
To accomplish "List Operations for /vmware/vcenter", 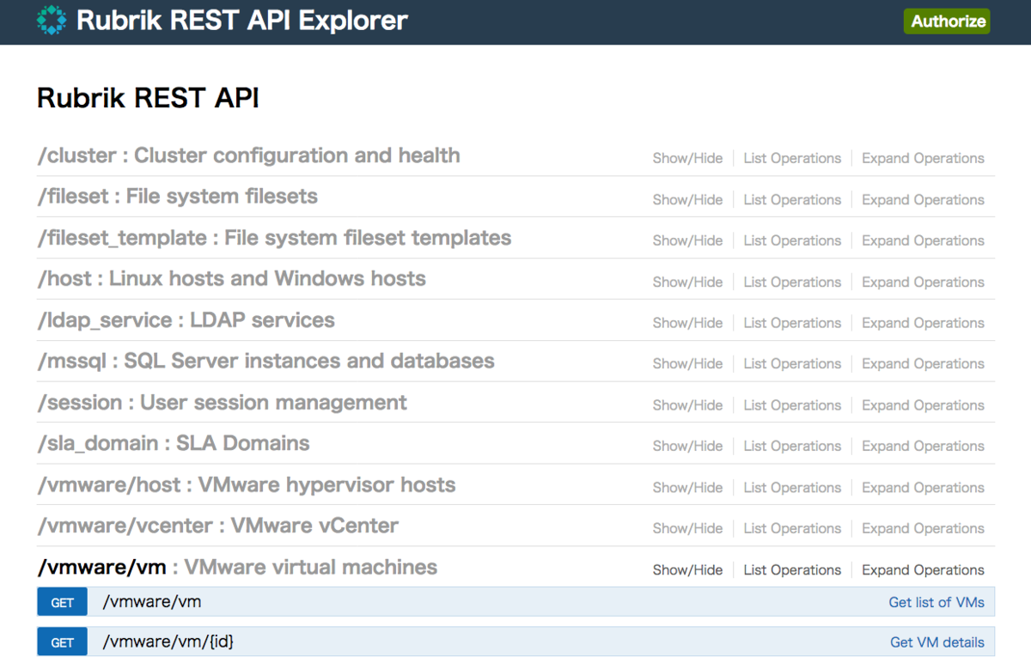I will pos(792,528).
